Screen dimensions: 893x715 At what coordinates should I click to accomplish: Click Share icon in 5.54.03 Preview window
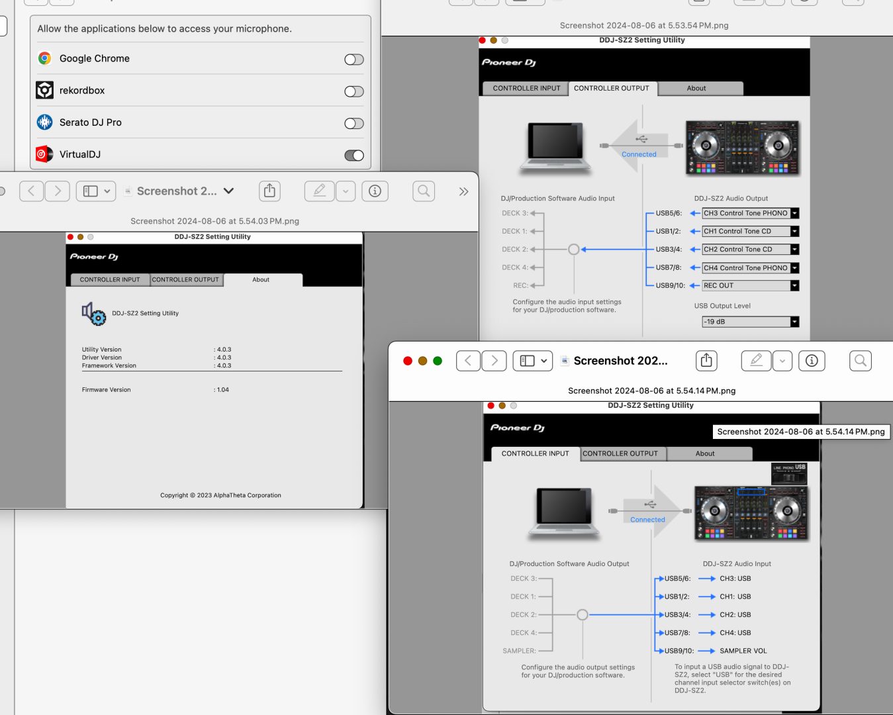point(269,191)
